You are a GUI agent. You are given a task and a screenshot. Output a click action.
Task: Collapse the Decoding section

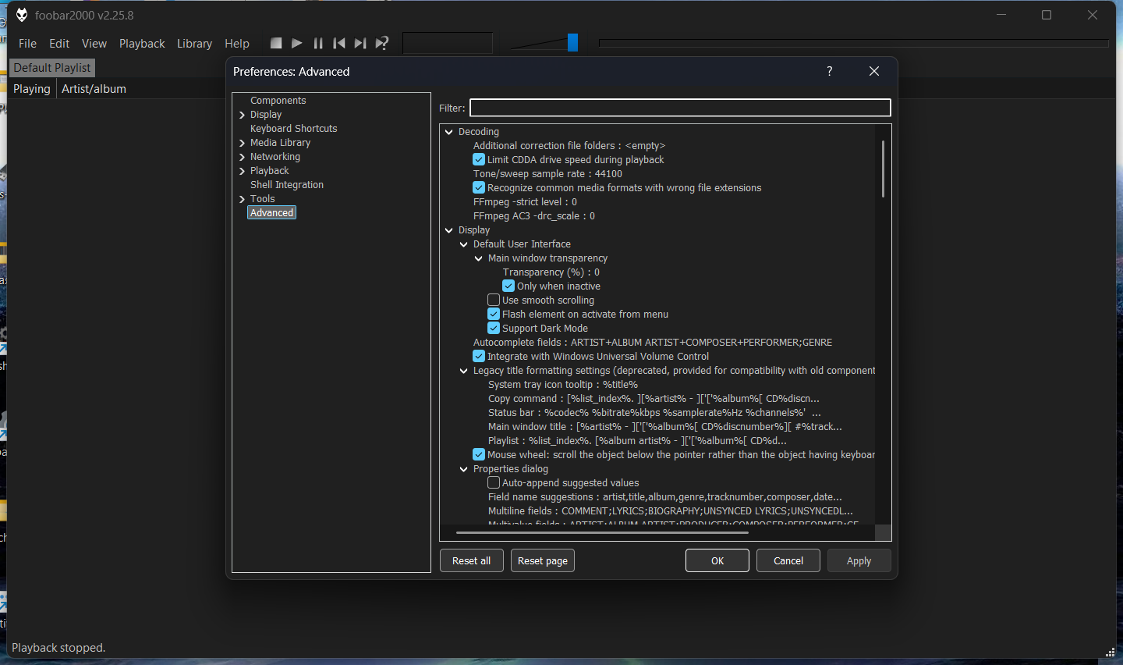pyautogui.click(x=449, y=132)
